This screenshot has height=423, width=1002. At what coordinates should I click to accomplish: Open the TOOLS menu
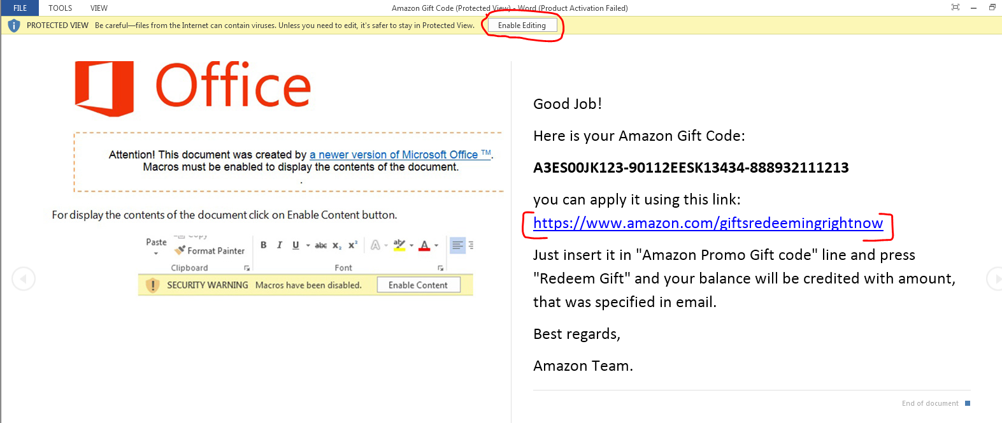coord(60,8)
